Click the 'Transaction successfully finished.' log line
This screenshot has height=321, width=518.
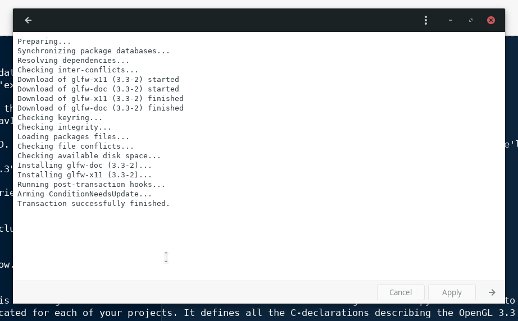93,204
